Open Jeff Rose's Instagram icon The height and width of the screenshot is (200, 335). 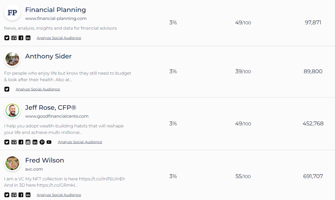click(28, 142)
